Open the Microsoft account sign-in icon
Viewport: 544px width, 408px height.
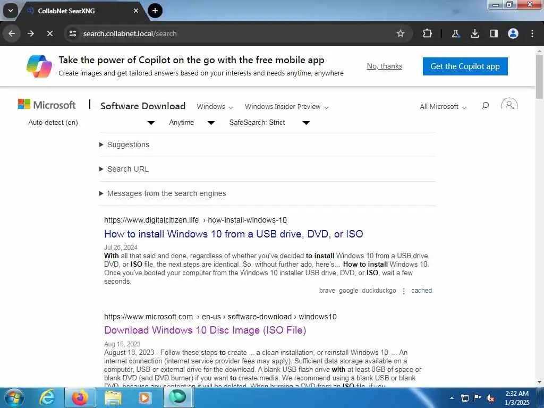pos(509,105)
